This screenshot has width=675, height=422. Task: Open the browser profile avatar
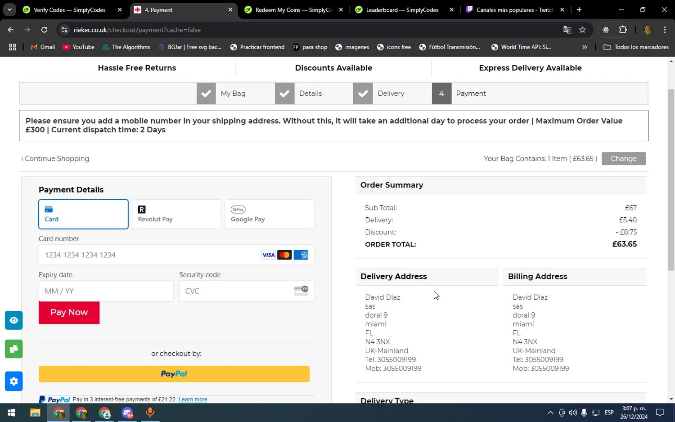648,30
